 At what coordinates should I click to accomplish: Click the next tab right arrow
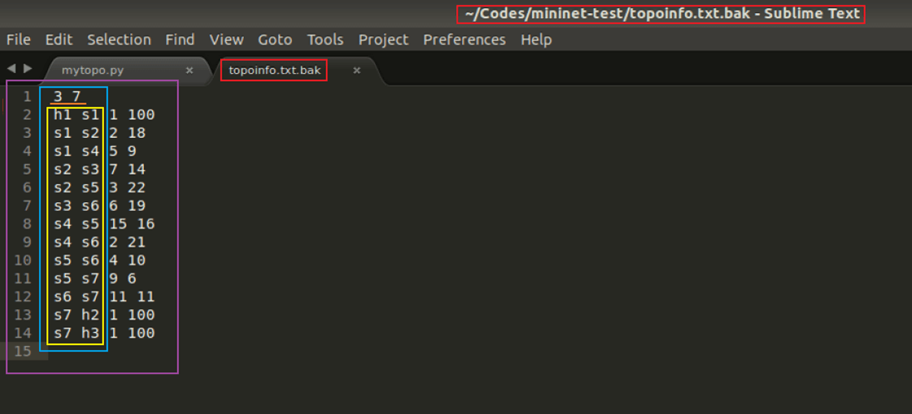click(28, 69)
